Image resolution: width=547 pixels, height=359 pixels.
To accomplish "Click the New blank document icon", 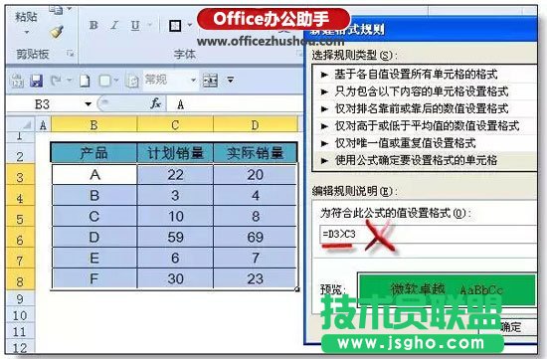I will (85, 81).
